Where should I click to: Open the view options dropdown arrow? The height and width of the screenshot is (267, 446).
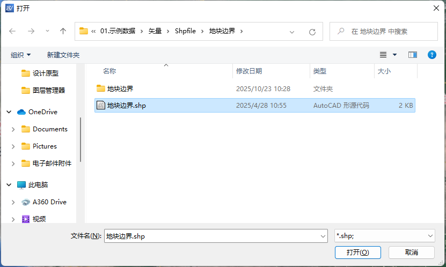click(x=395, y=55)
